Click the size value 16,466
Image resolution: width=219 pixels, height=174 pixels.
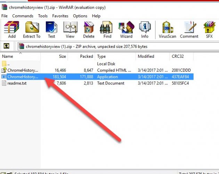point(60,70)
